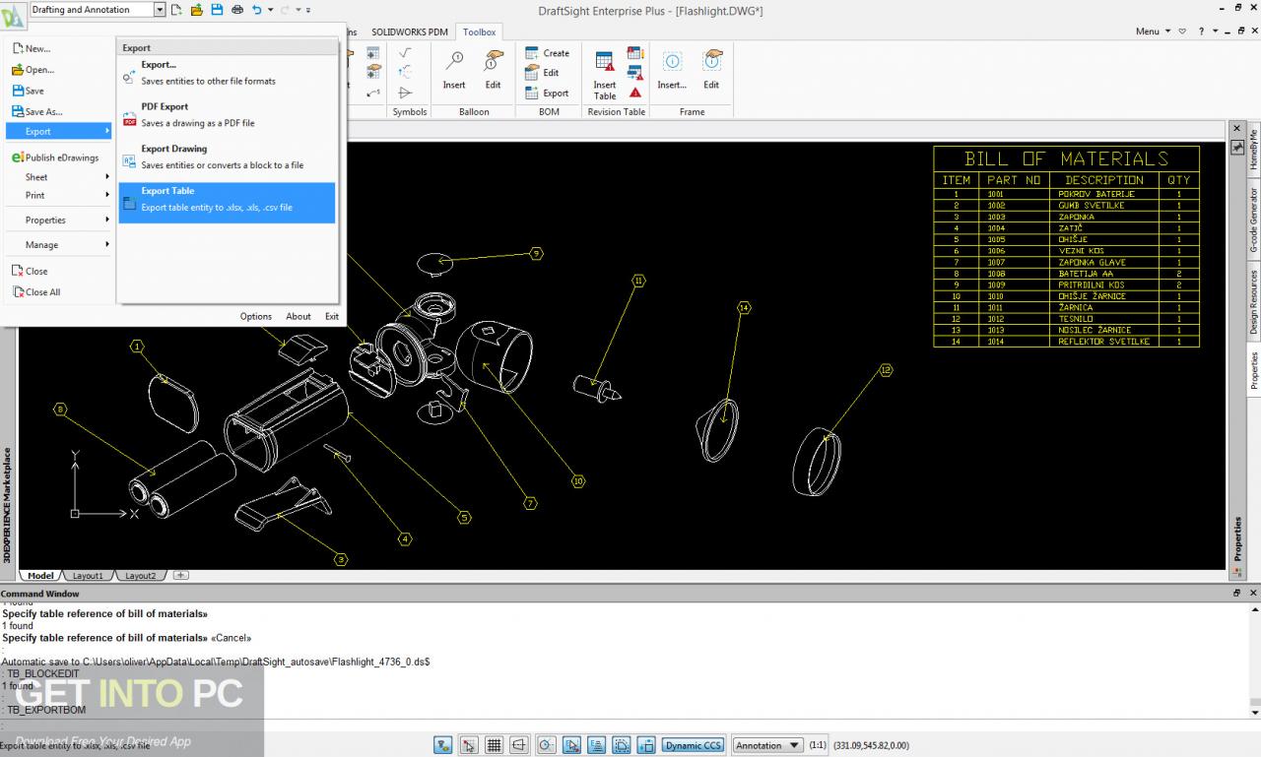Screen dimensions: 1261x757
Task: Toggle Dynamic CCS in status bar
Action: click(693, 745)
